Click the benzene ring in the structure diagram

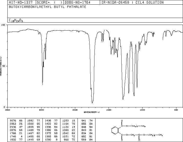pyautogui.click(x=115, y=130)
